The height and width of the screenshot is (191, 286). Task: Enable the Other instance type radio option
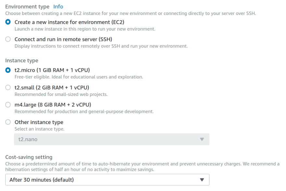click(x=8, y=122)
